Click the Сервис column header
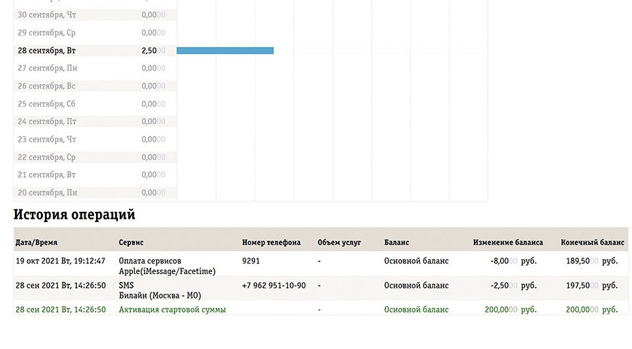Screen dimensions: 632x349 coord(131,242)
